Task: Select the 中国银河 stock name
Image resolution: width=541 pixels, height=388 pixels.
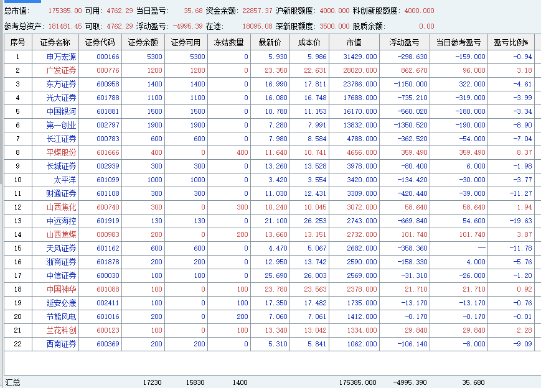Action: tap(62, 112)
